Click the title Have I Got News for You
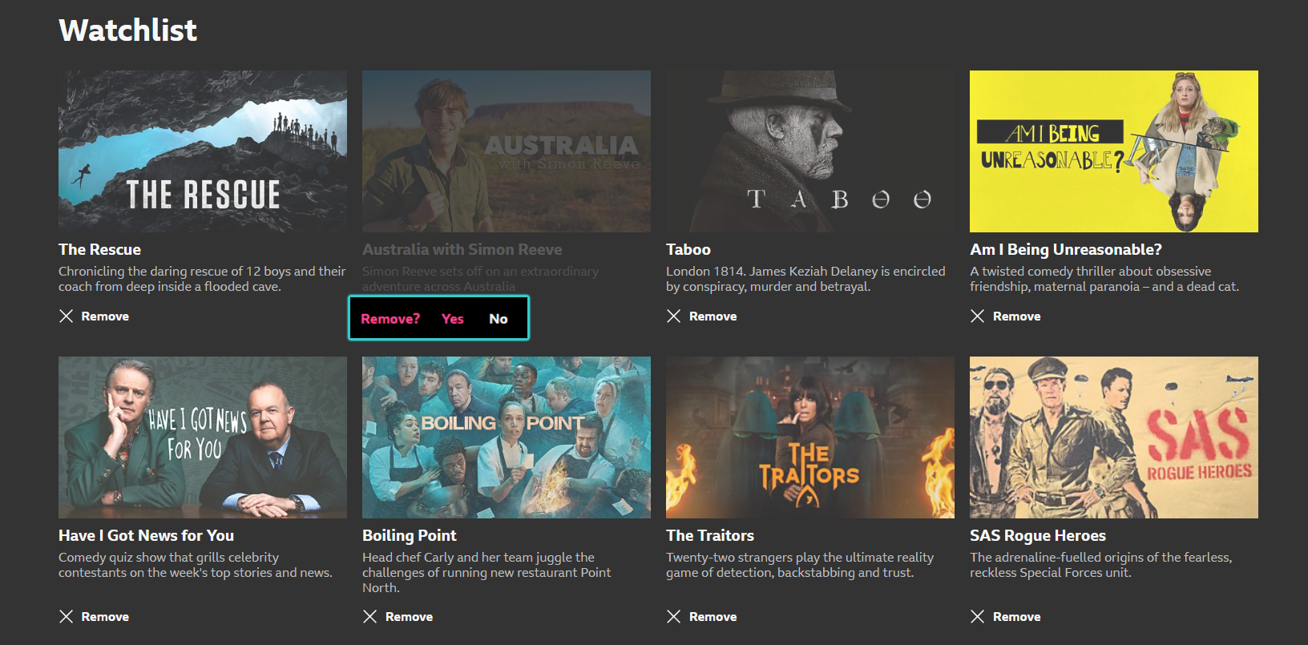Image resolution: width=1308 pixels, height=645 pixels. [146, 535]
